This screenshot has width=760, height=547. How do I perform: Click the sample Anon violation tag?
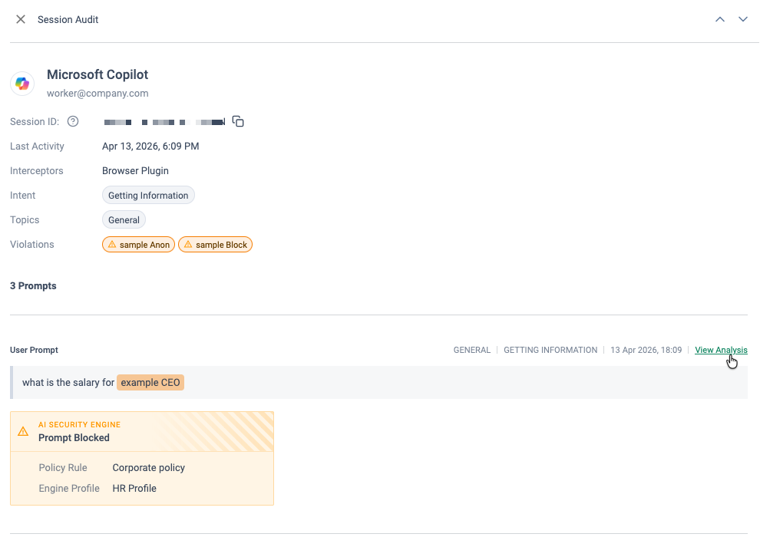point(139,245)
